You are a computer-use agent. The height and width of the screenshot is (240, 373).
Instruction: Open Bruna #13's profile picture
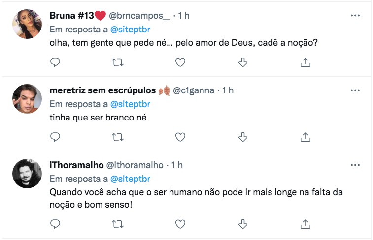point(27,24)
